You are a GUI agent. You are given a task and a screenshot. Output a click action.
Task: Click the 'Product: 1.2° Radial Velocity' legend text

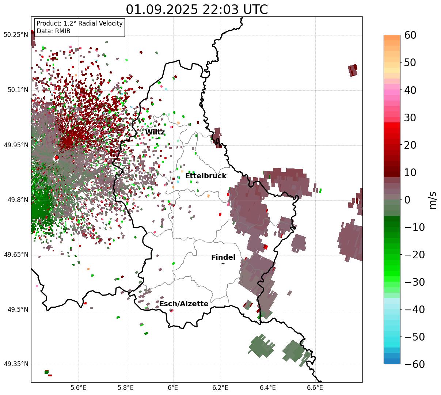tap(80, 23)
